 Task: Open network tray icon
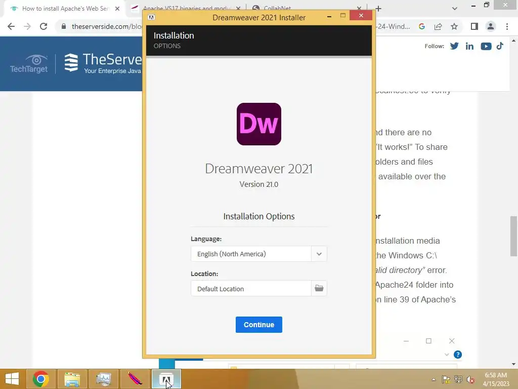click(x=458, y=379)
